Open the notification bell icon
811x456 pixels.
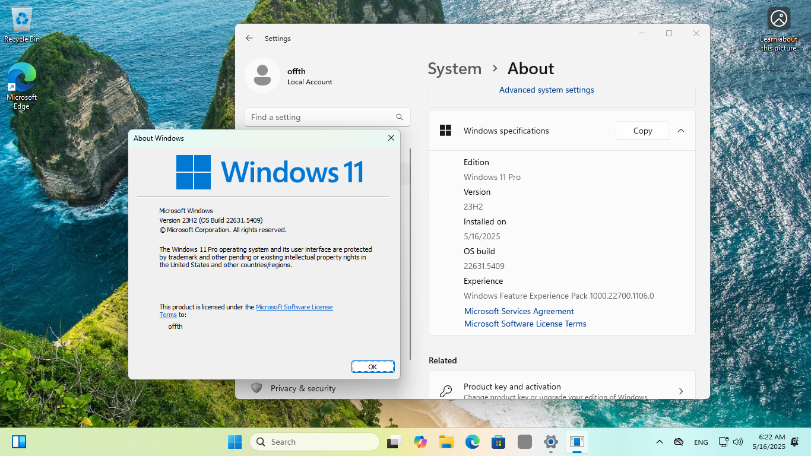point(794,442)
